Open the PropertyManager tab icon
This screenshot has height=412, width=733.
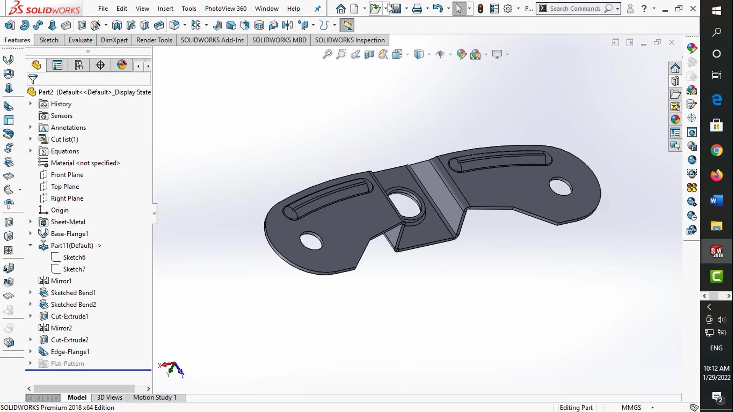click(57, 65)
